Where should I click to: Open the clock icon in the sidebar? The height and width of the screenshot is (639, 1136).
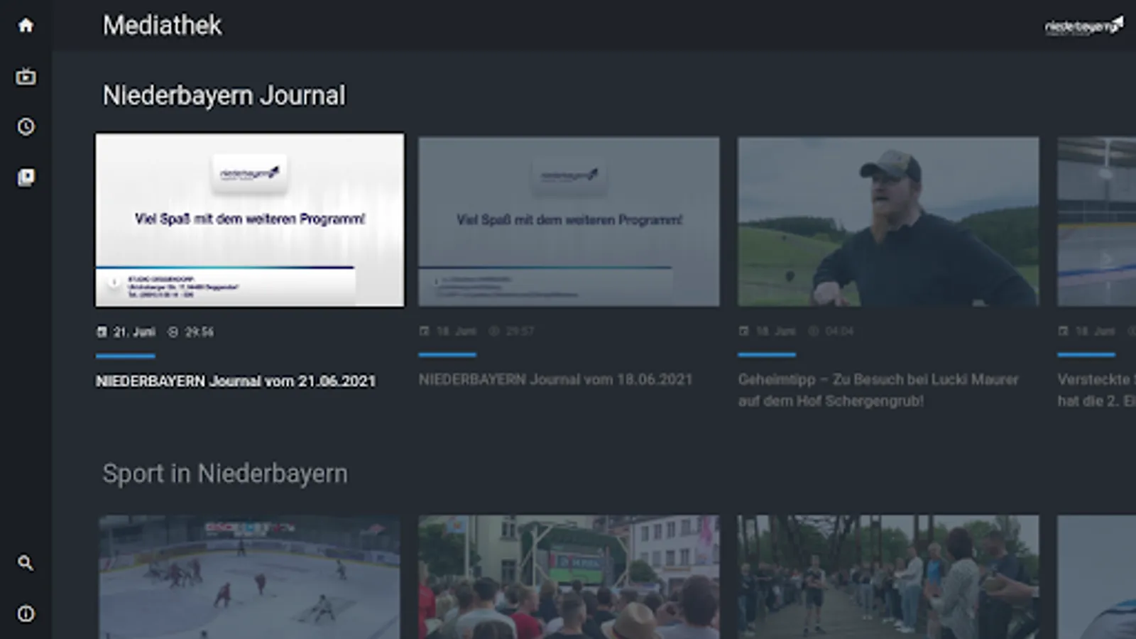[26, 127]
